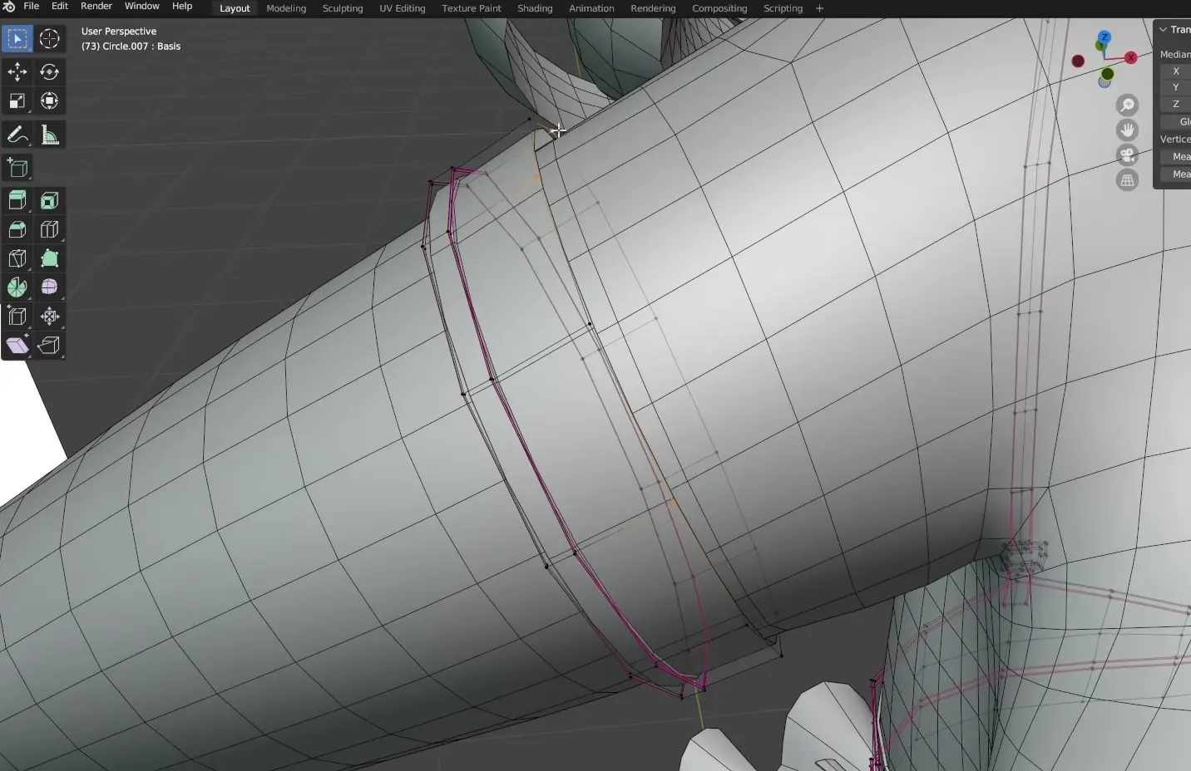
Task: Select the Shear tool
Action: 17,345
